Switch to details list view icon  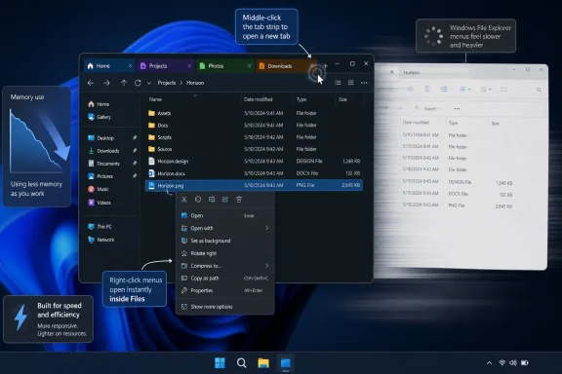pos(338,83)
